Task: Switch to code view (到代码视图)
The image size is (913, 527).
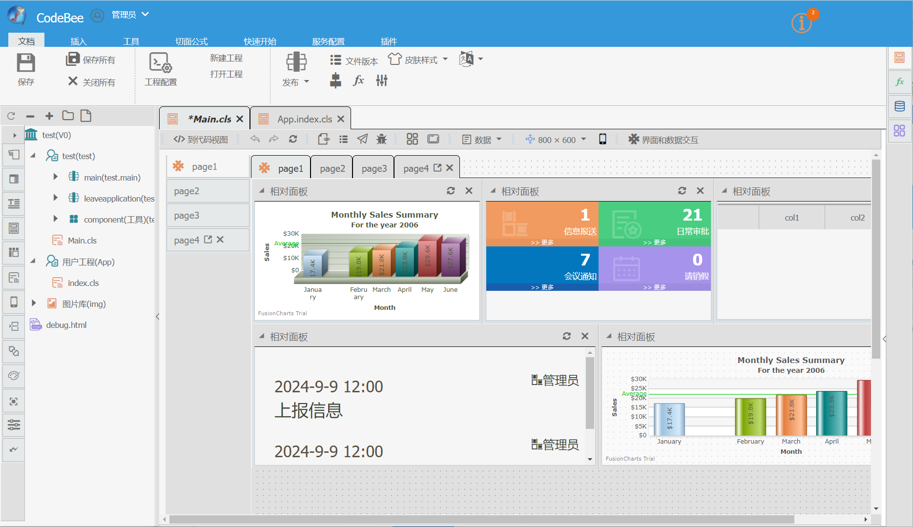Action: [x=201, y=140]
